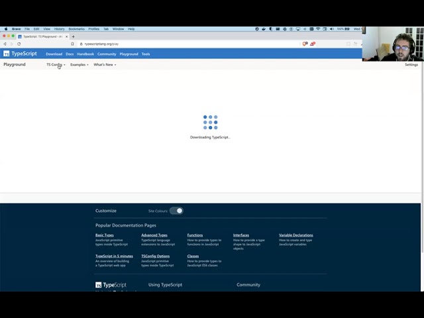Open the Bookmarks menu
Viewport: 424px width, 318px height.
coord(77,29)
